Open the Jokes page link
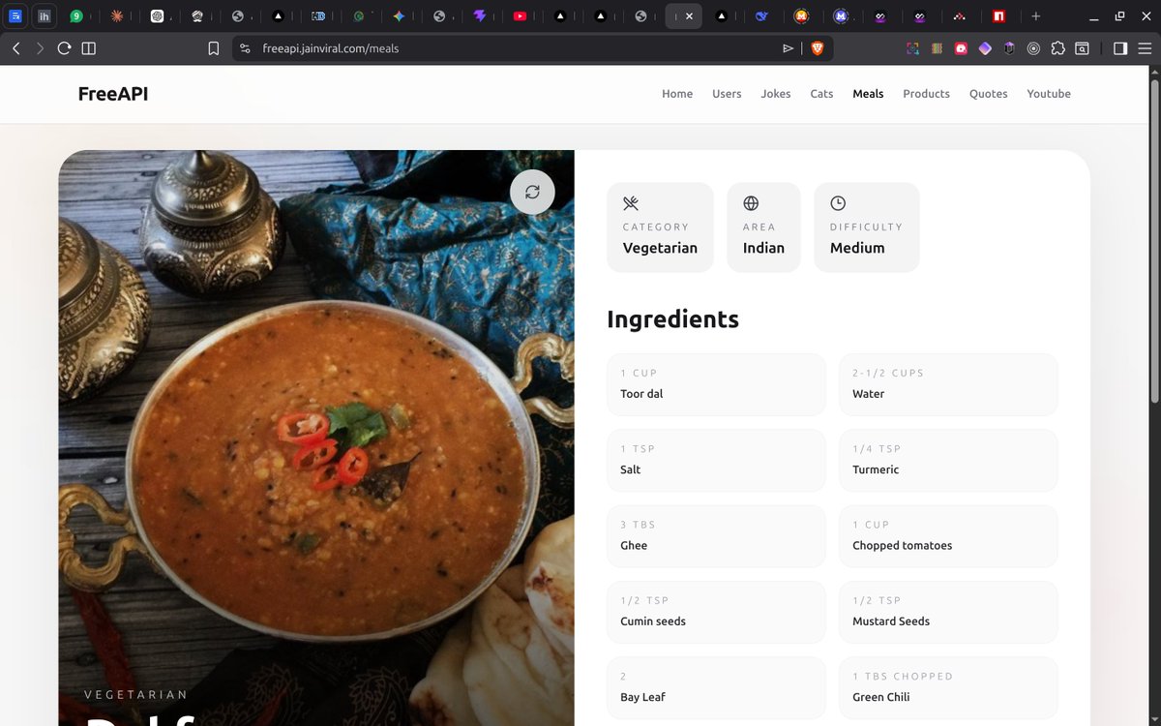1161x726 pixels. tap(776, 94)
